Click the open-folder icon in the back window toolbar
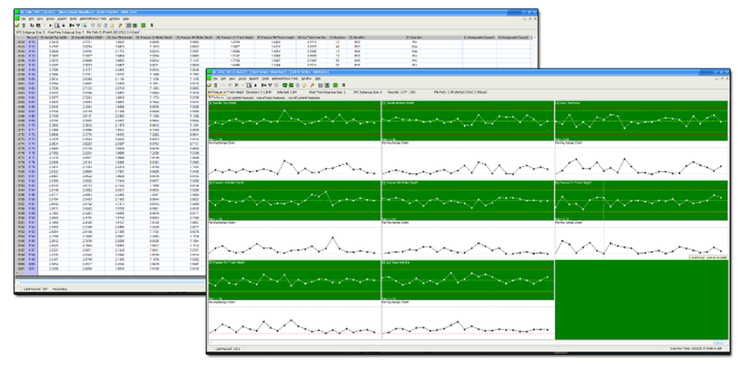 [x=17, y=25]
